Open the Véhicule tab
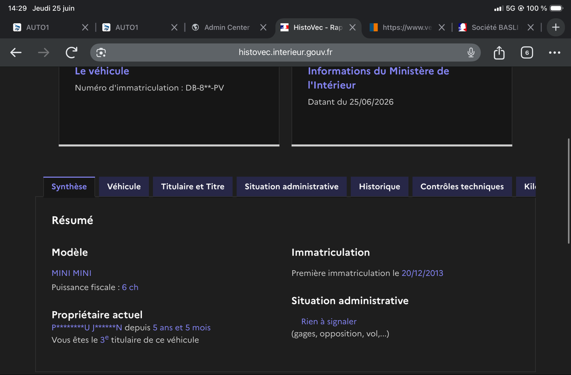This screenshot has height=375, width=571. point(124,187)
